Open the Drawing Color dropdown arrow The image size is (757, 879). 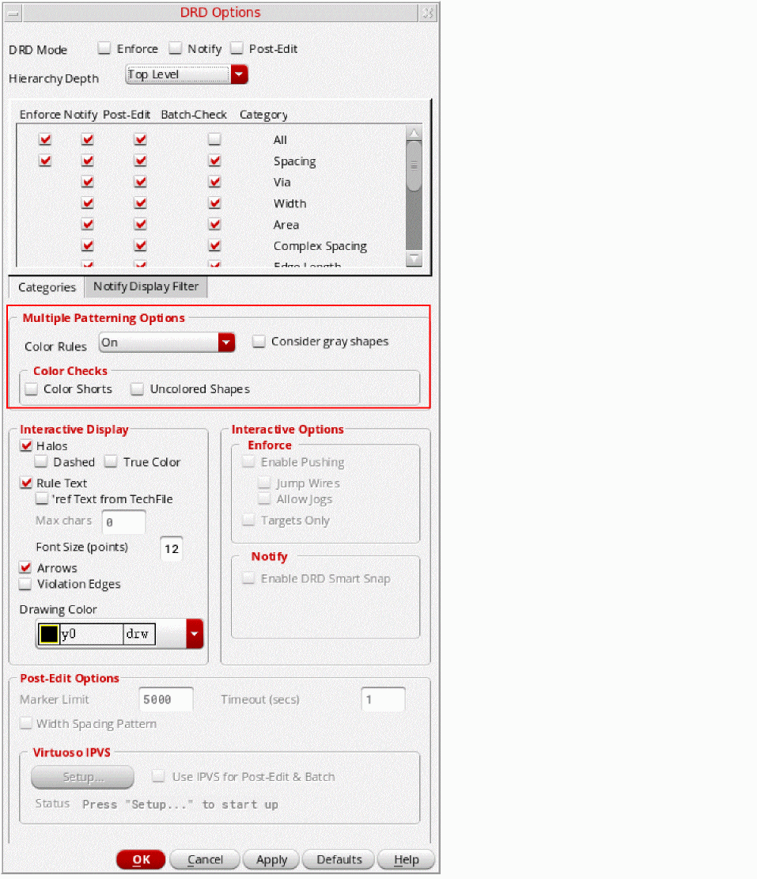pos(195,634)
